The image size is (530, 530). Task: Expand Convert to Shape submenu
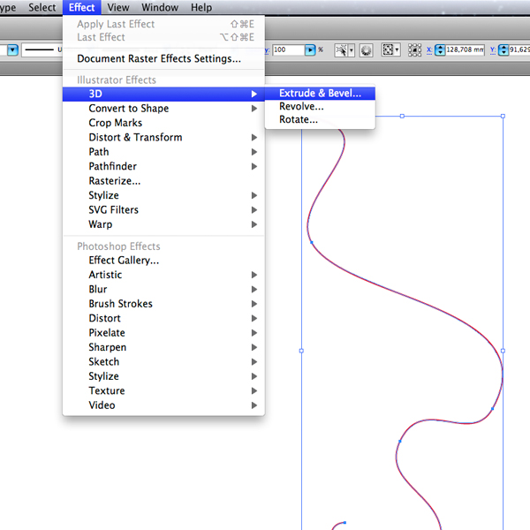[163, 109]
